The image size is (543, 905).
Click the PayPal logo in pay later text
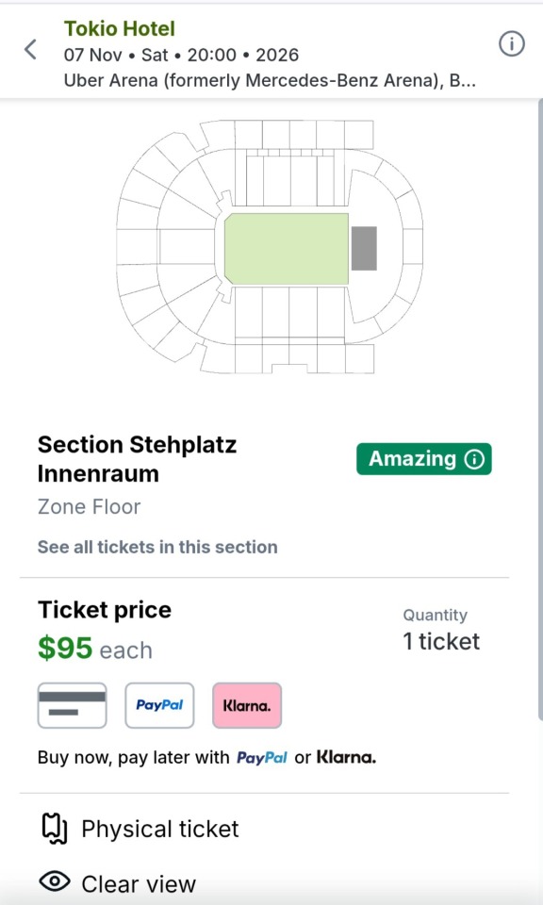[262, 757]
